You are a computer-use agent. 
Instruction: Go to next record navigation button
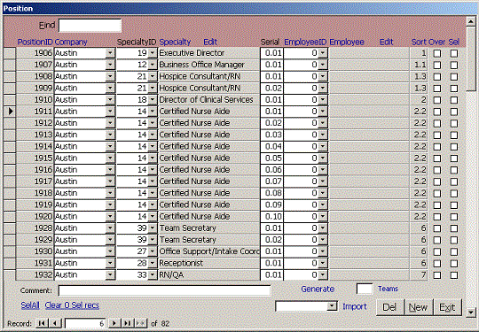(x=114, y=323)
